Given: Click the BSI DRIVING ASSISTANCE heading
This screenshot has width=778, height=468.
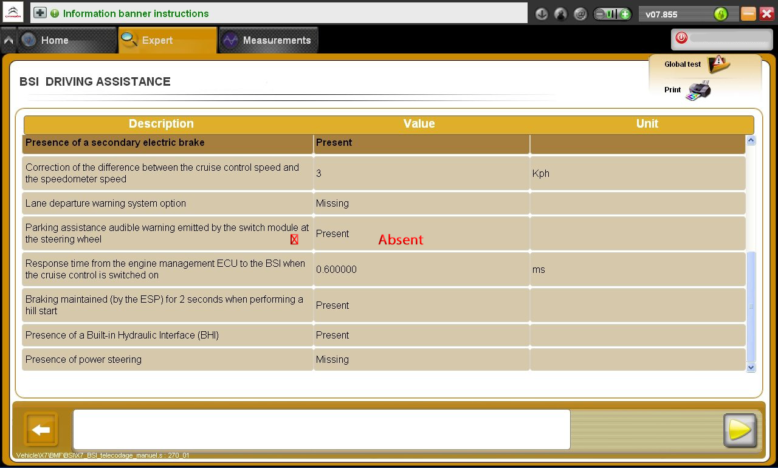Looking at the screenshot, I should [95, 81].
